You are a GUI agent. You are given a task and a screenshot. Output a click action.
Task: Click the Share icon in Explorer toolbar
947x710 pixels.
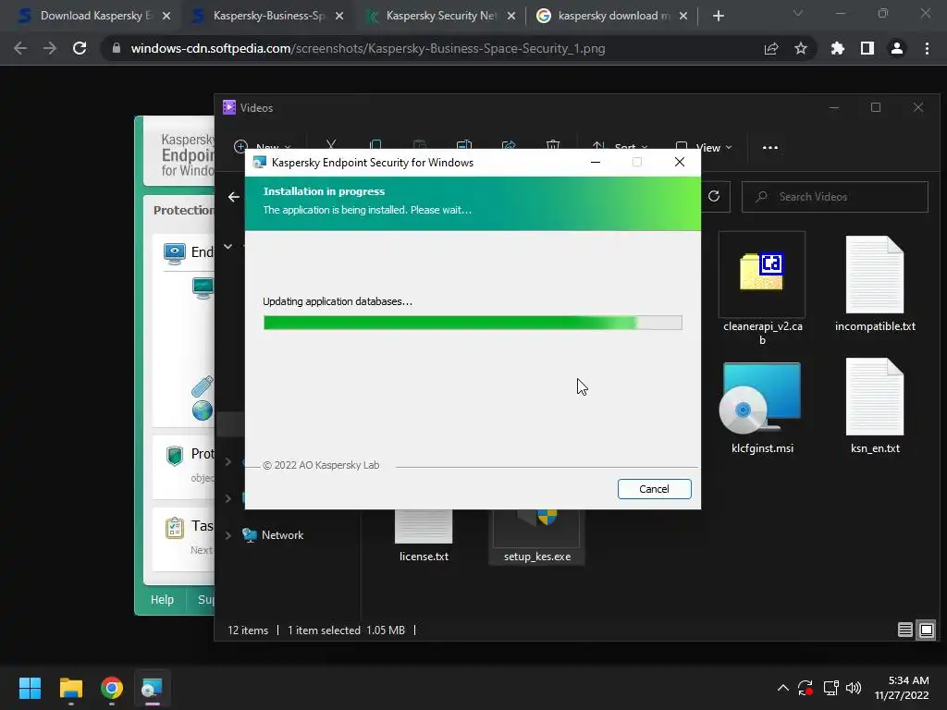(509, 144)
